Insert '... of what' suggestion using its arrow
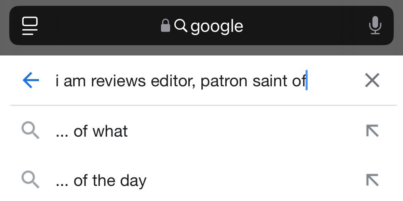The width and height of the screenshot is (403, 201). click(372, 131)
